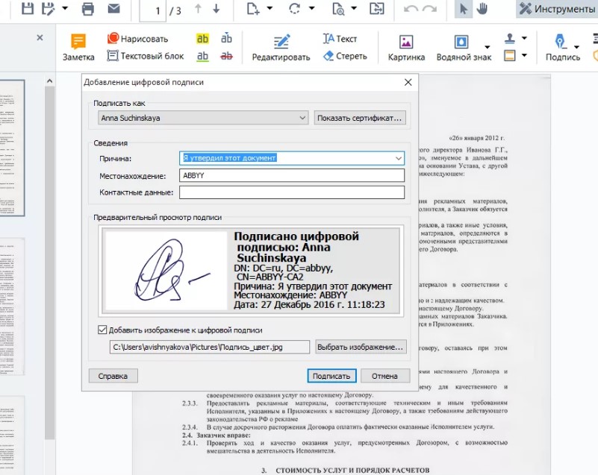Viewport: 598px width, 475px height.
Task: Click the Заметка note tool
Action: 78,47
